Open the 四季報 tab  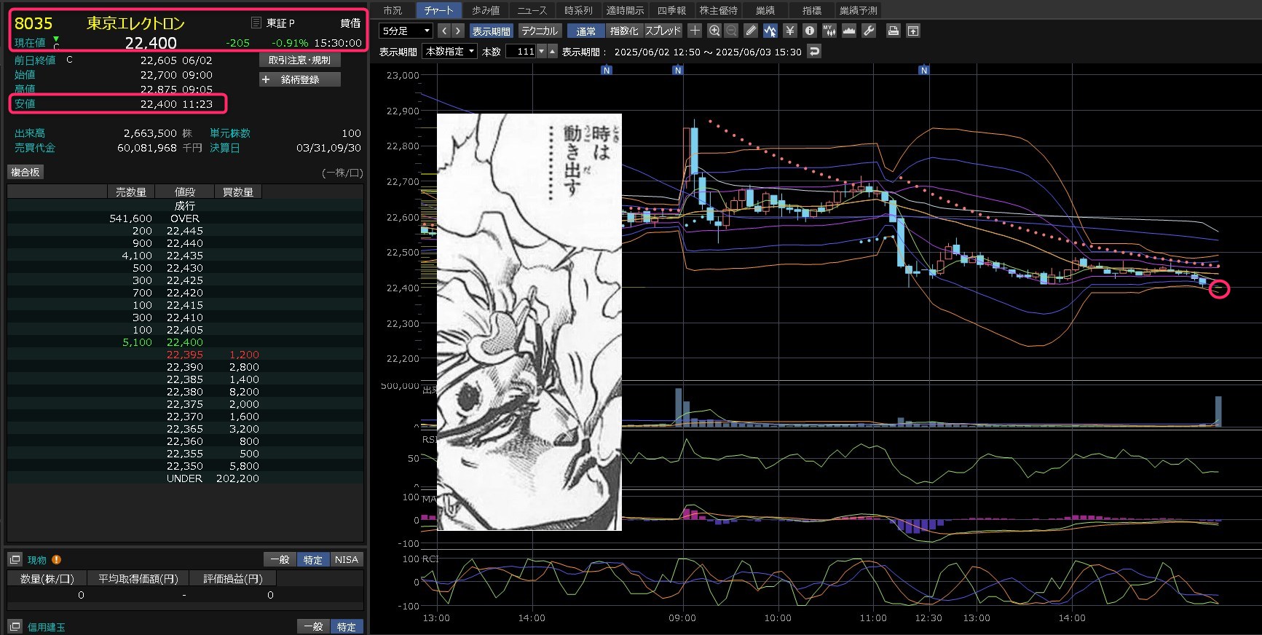coord(671,10)
